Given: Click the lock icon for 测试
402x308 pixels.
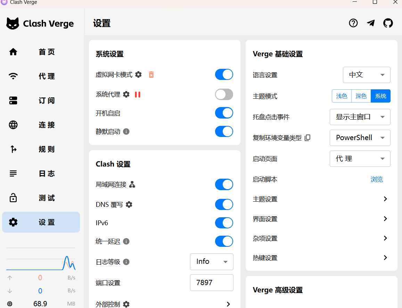Looking at the screenshot, I should point(13,198).
